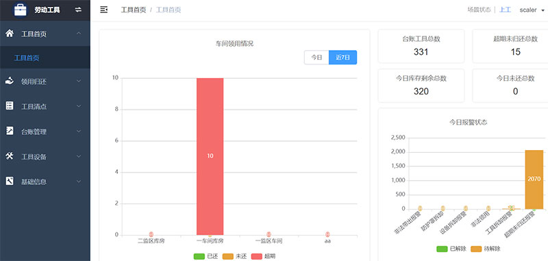This screenshot has height=261, width=548.
Task: Click the icon for 基础信息
Action: pyautogui.click(x=10, y=181)
